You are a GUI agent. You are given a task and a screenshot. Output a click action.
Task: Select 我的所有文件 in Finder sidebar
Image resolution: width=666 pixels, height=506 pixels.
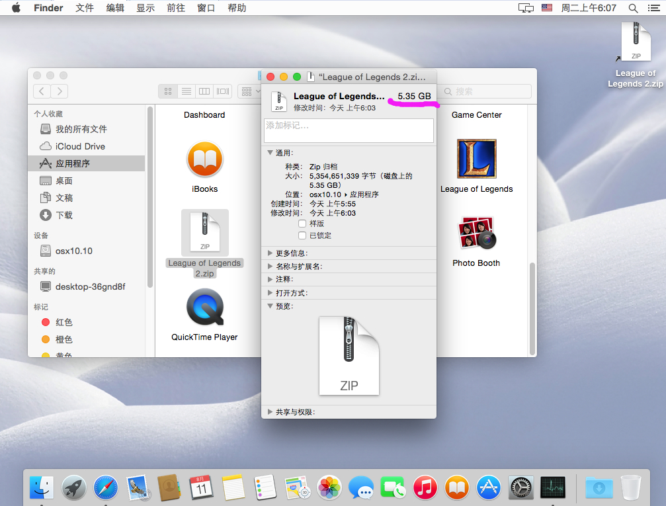tap(86, 129)
